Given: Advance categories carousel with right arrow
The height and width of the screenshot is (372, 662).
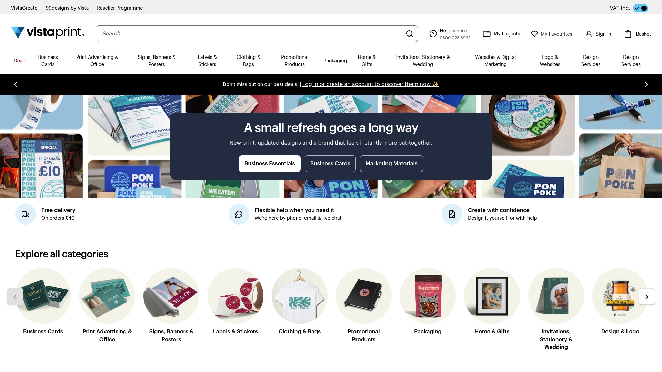Looking at the screenshot, I should (x=646, y=297).
